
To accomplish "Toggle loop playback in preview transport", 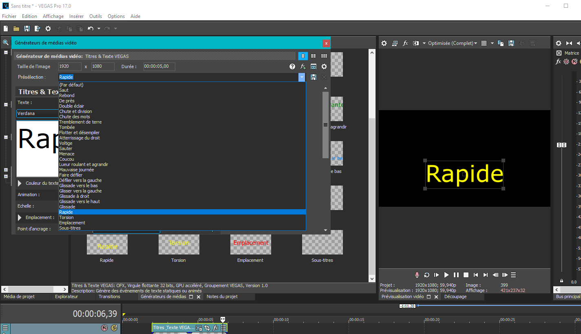I will click(x=427, y=275).
